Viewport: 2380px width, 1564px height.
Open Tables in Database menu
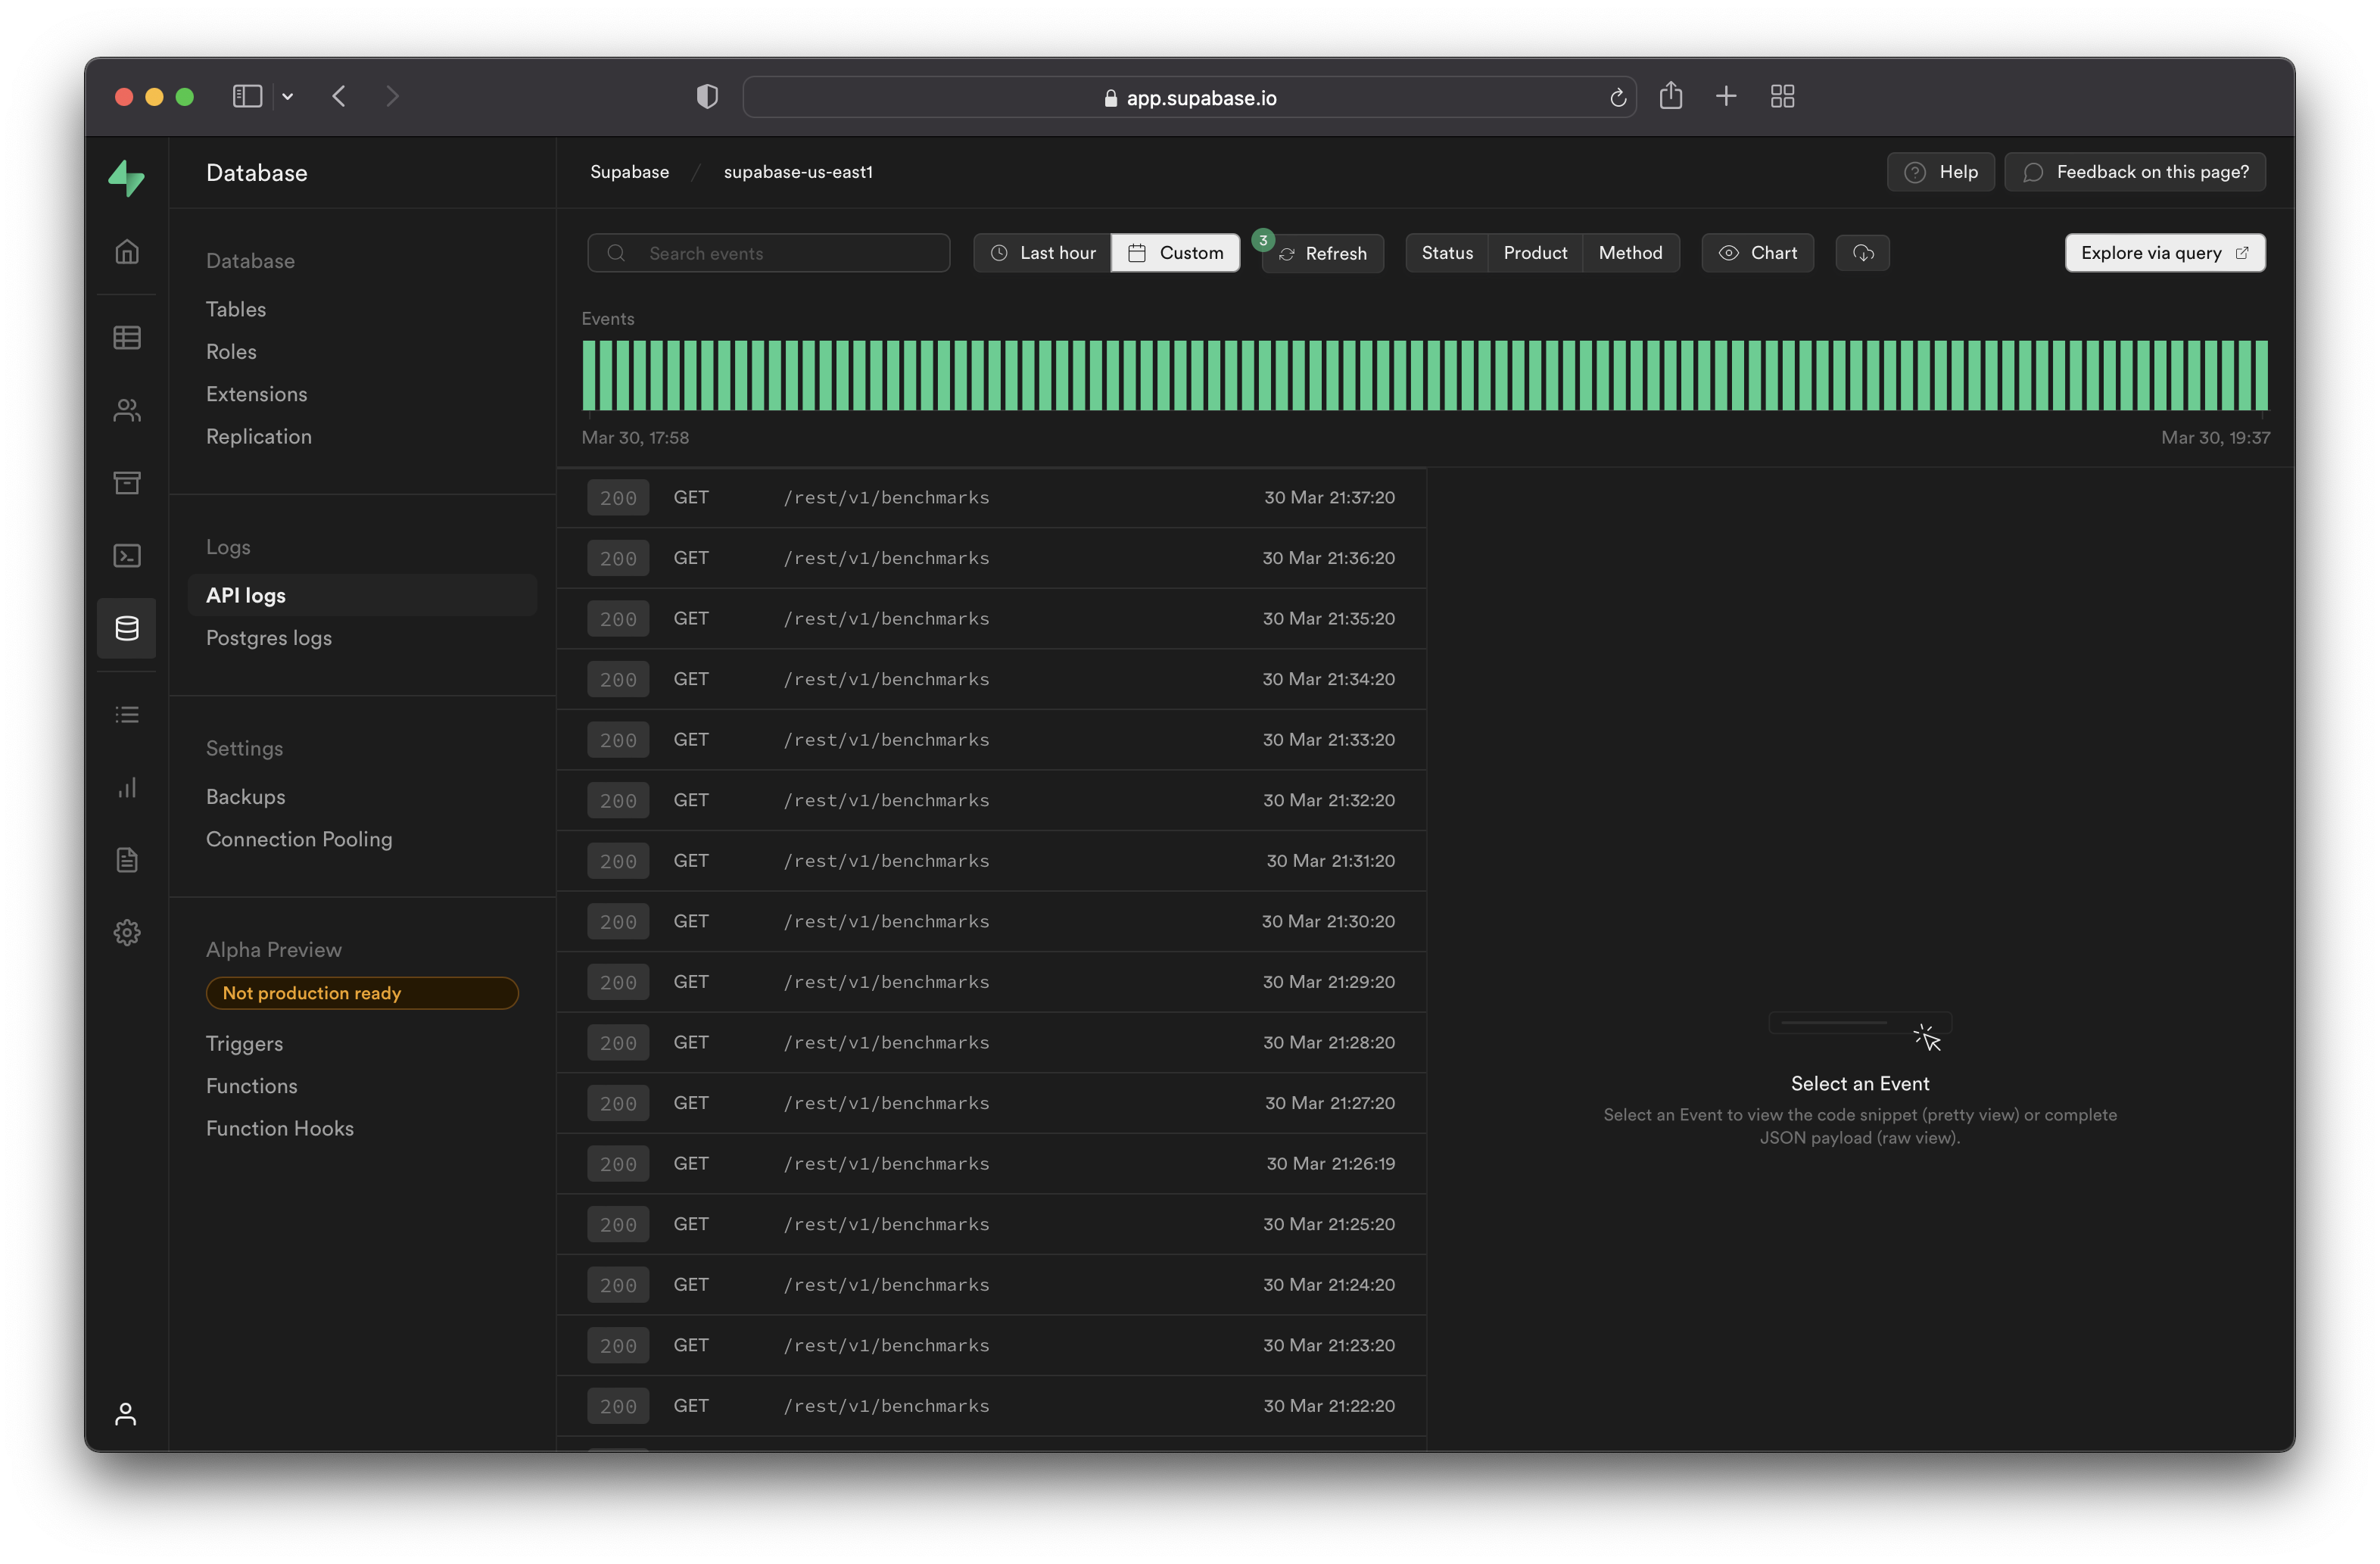point(236,309)
